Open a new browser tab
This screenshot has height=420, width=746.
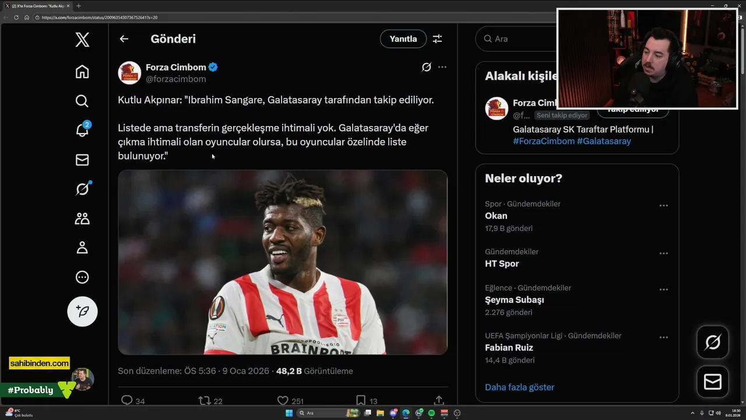pos(79,6)
